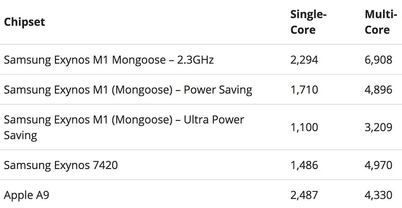Click the Chipset column header

(x=24, y=22)
